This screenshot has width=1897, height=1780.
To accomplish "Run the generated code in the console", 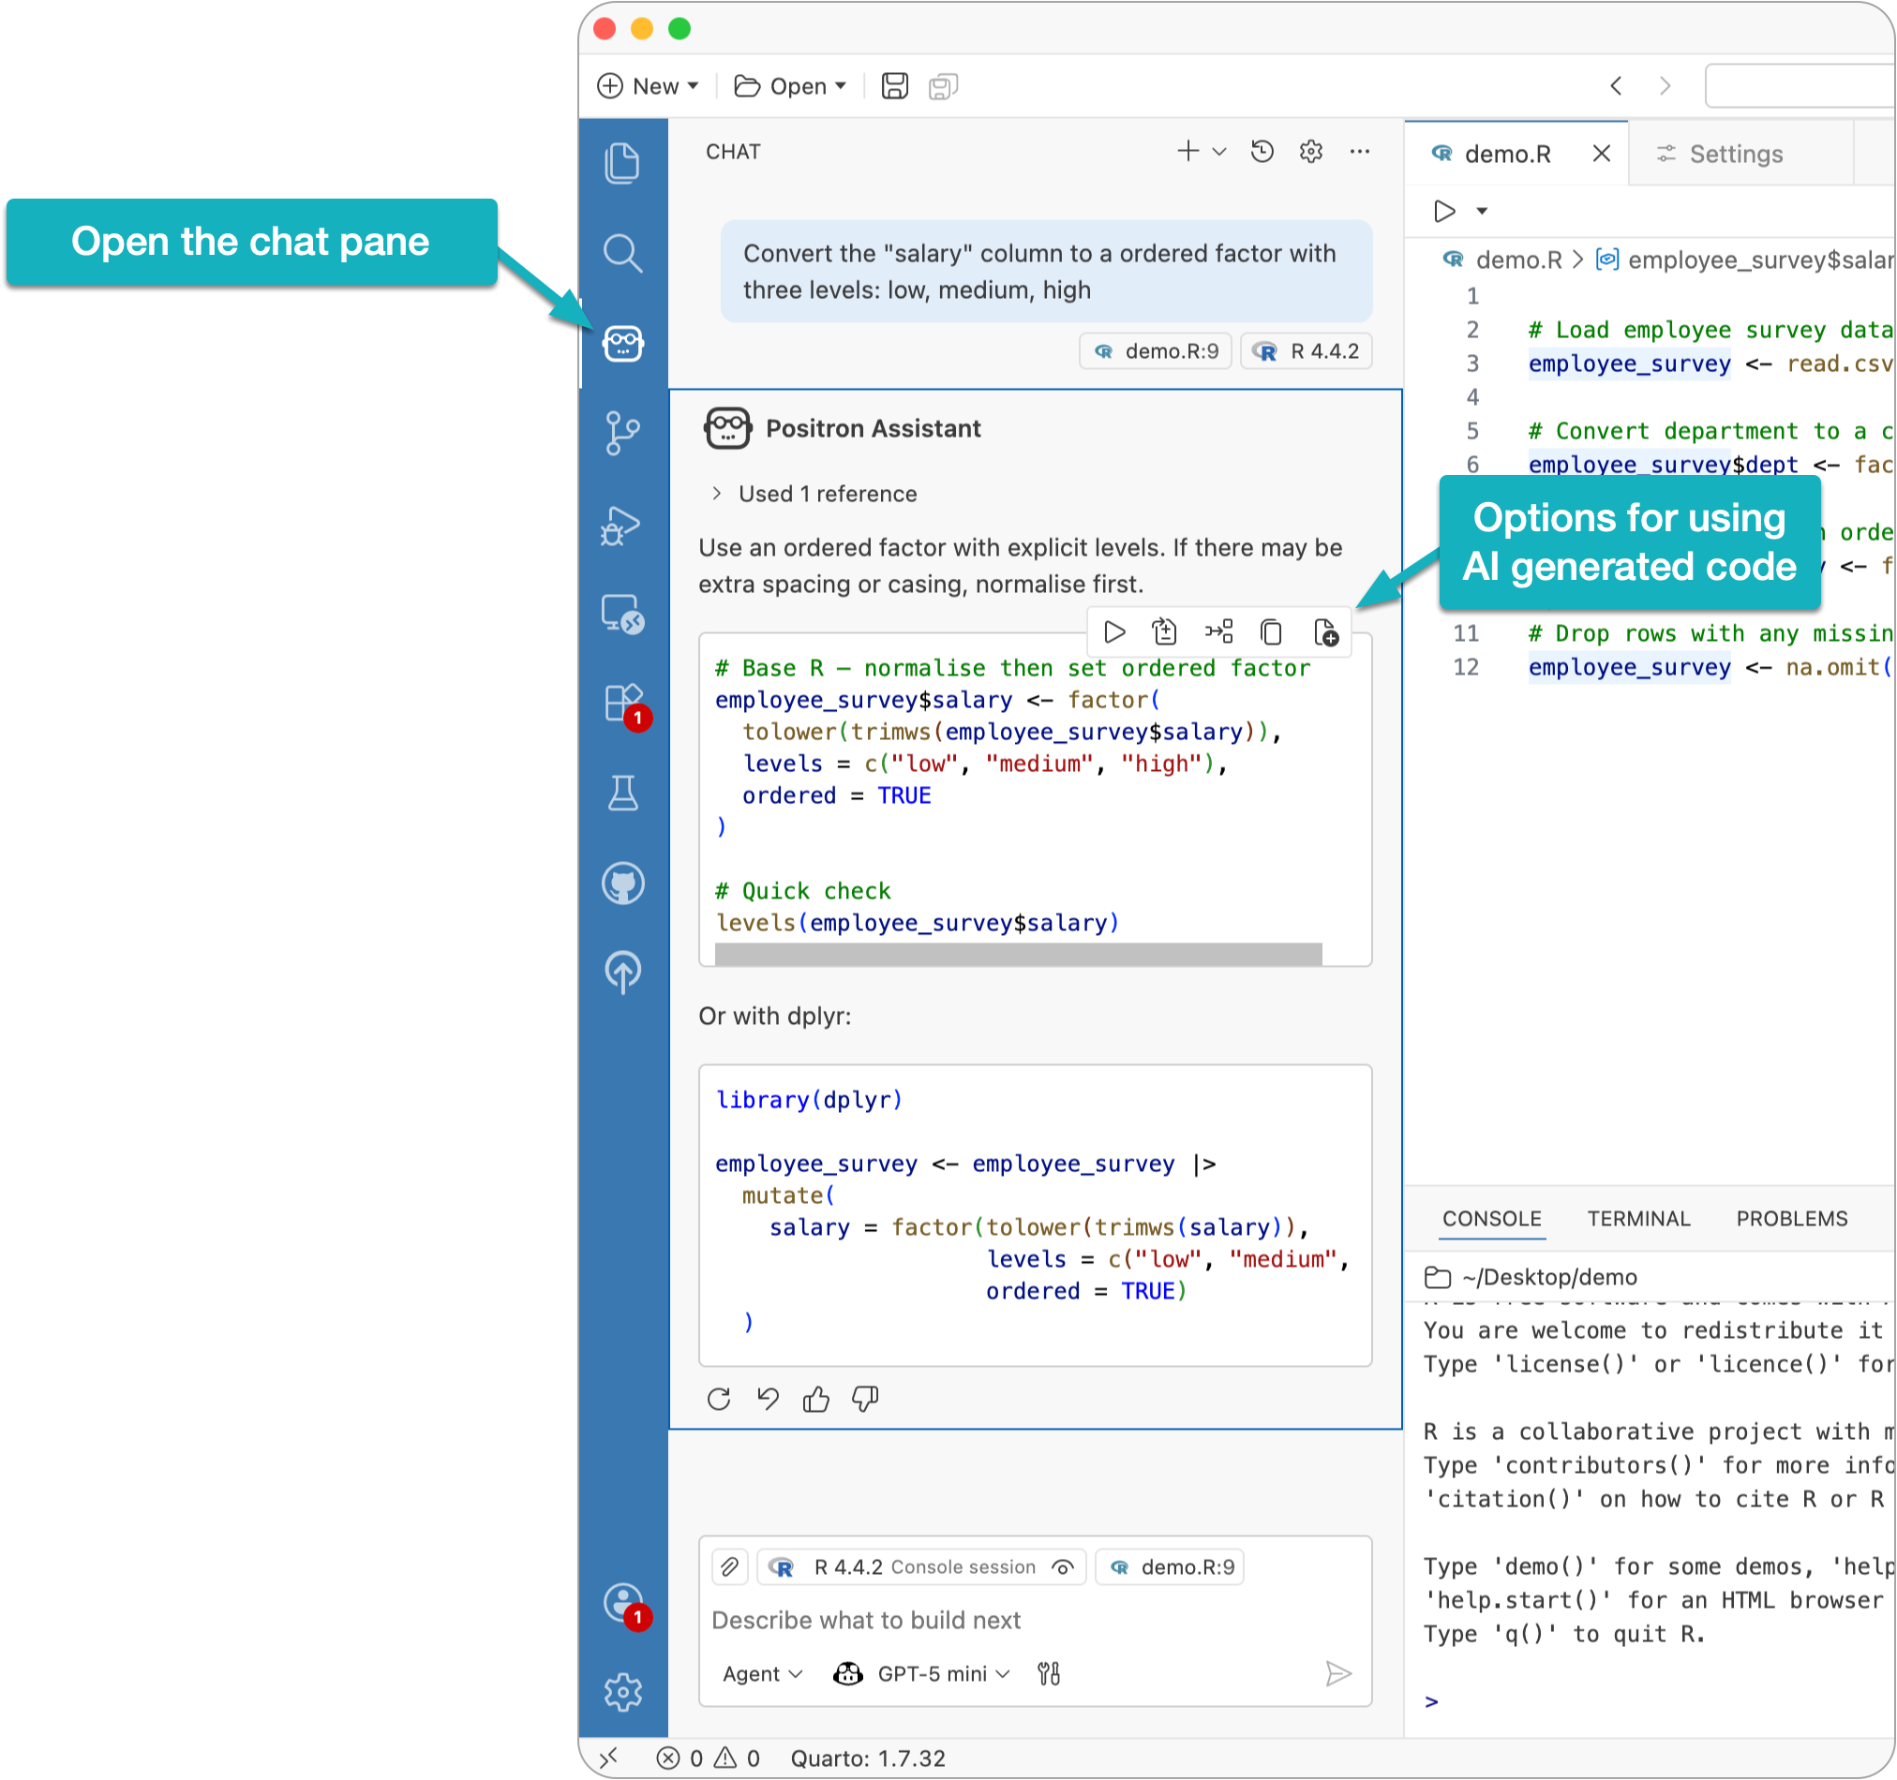I will click(x=1113, y=631).
